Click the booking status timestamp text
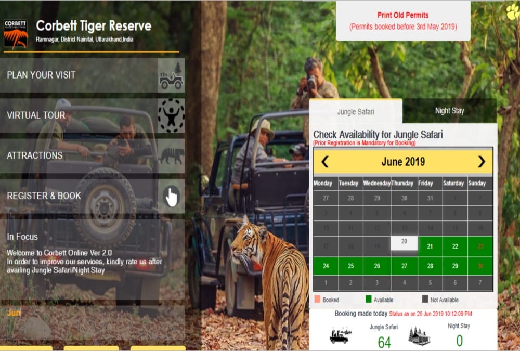This screenshot has height=351, width=520. click(x=431, y=314)
